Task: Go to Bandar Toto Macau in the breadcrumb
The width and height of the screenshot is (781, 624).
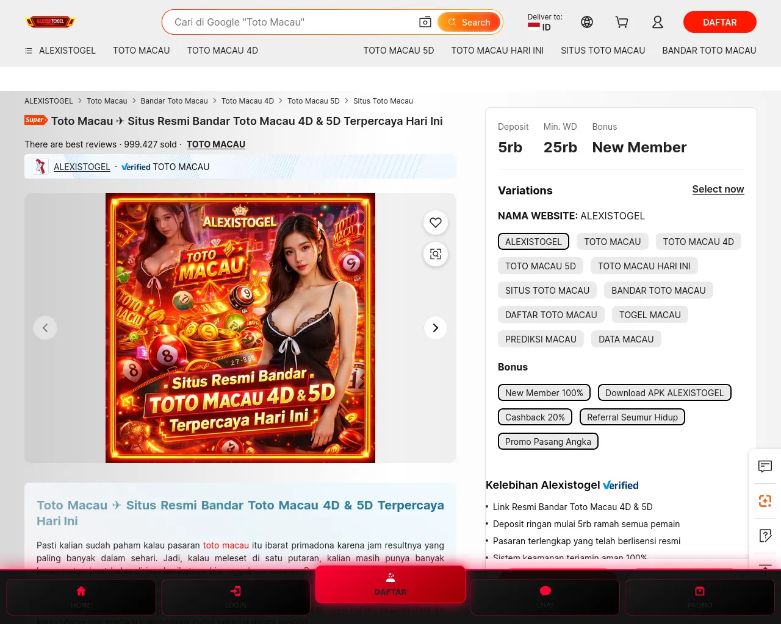Action: (174, 101)
